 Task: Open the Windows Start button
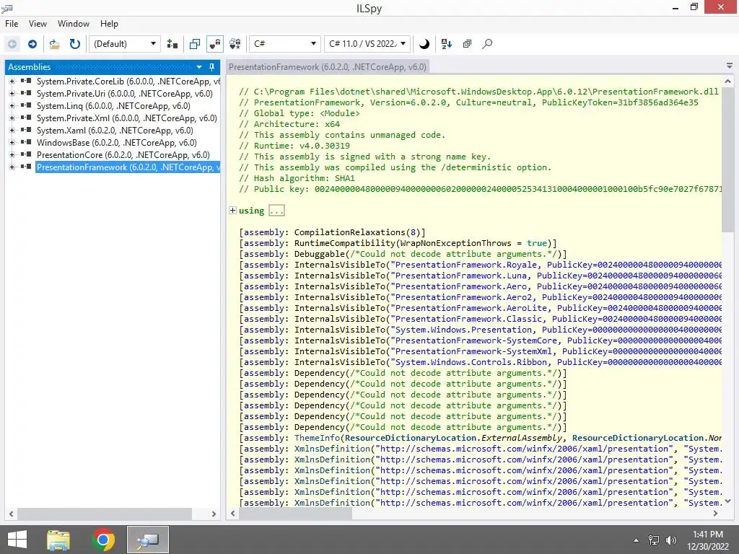pos(17,540)
